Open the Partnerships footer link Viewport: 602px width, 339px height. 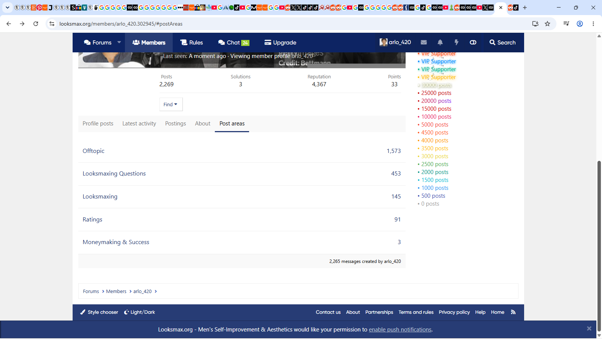pos(379,312)
